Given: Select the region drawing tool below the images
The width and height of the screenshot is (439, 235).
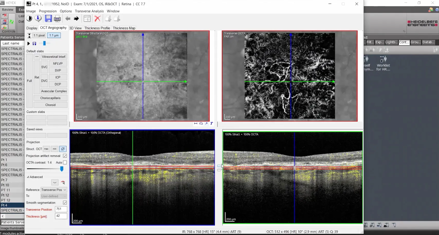Looking at the screenshot, I should tap(201, 124).
